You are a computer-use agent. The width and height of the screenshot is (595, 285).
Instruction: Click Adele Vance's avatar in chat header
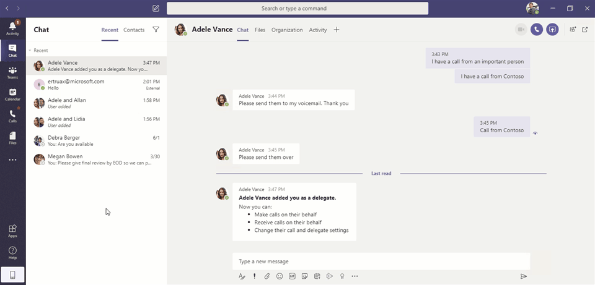pyautogui.click(x=180, y=30)
